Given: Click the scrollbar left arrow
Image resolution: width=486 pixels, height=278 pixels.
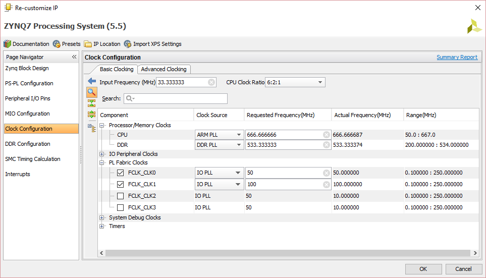Looking at the screenshot, I should click(101, 253).
